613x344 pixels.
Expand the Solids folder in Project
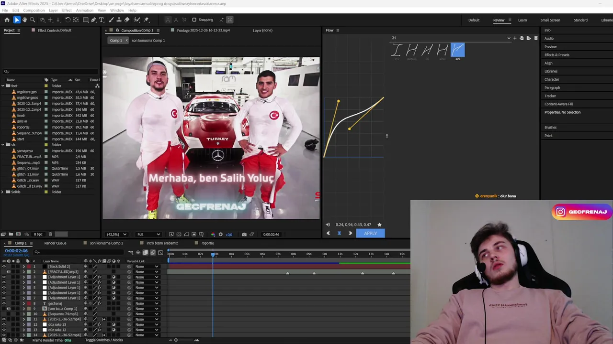[x=2, y=192]
